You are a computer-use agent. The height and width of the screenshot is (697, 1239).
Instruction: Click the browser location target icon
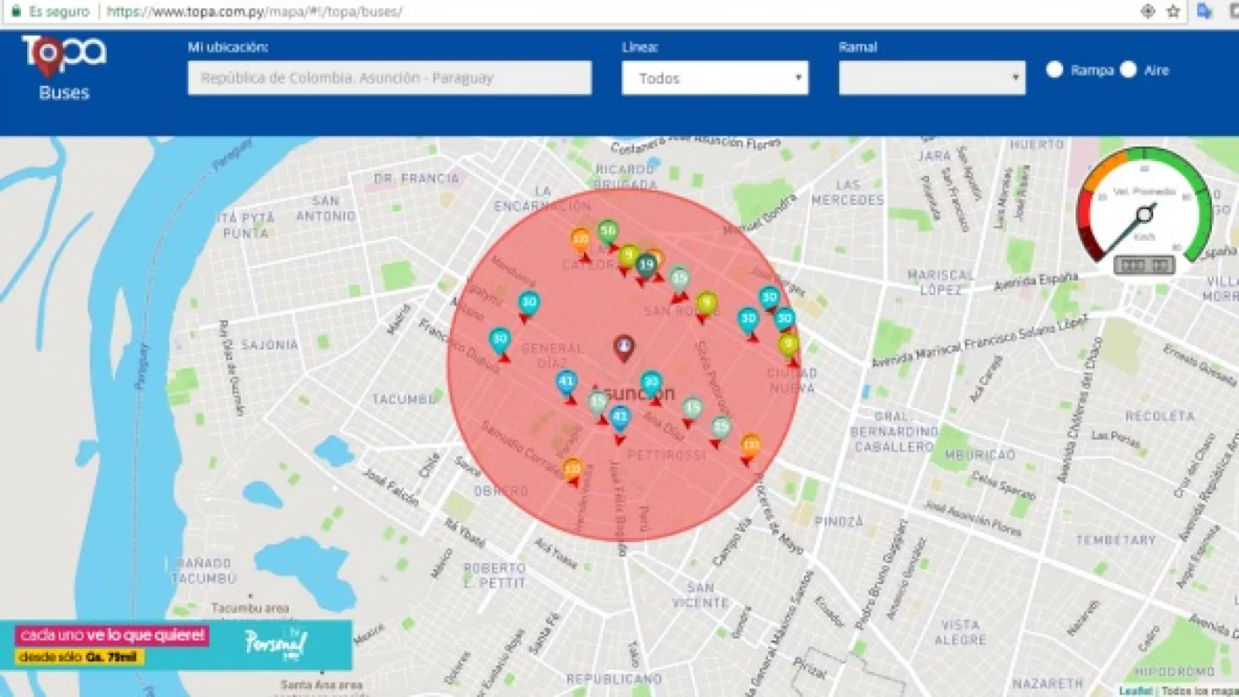(x=1148, y=11)
